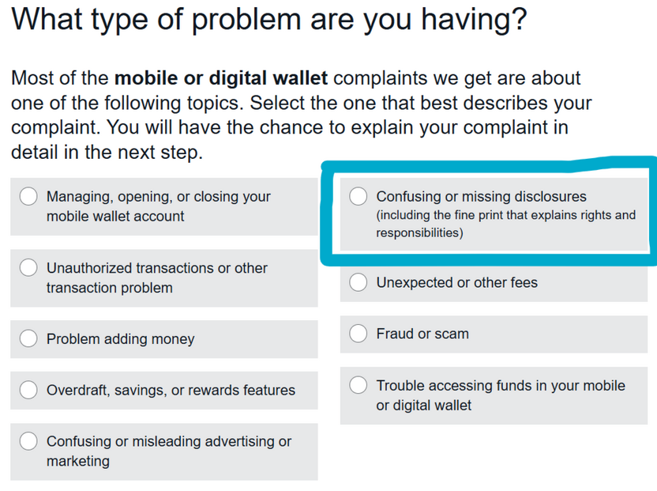Screen dimensions: 657x491
Task: Select the "Unauthorized transactions" radio button
Action: [28, 267]
